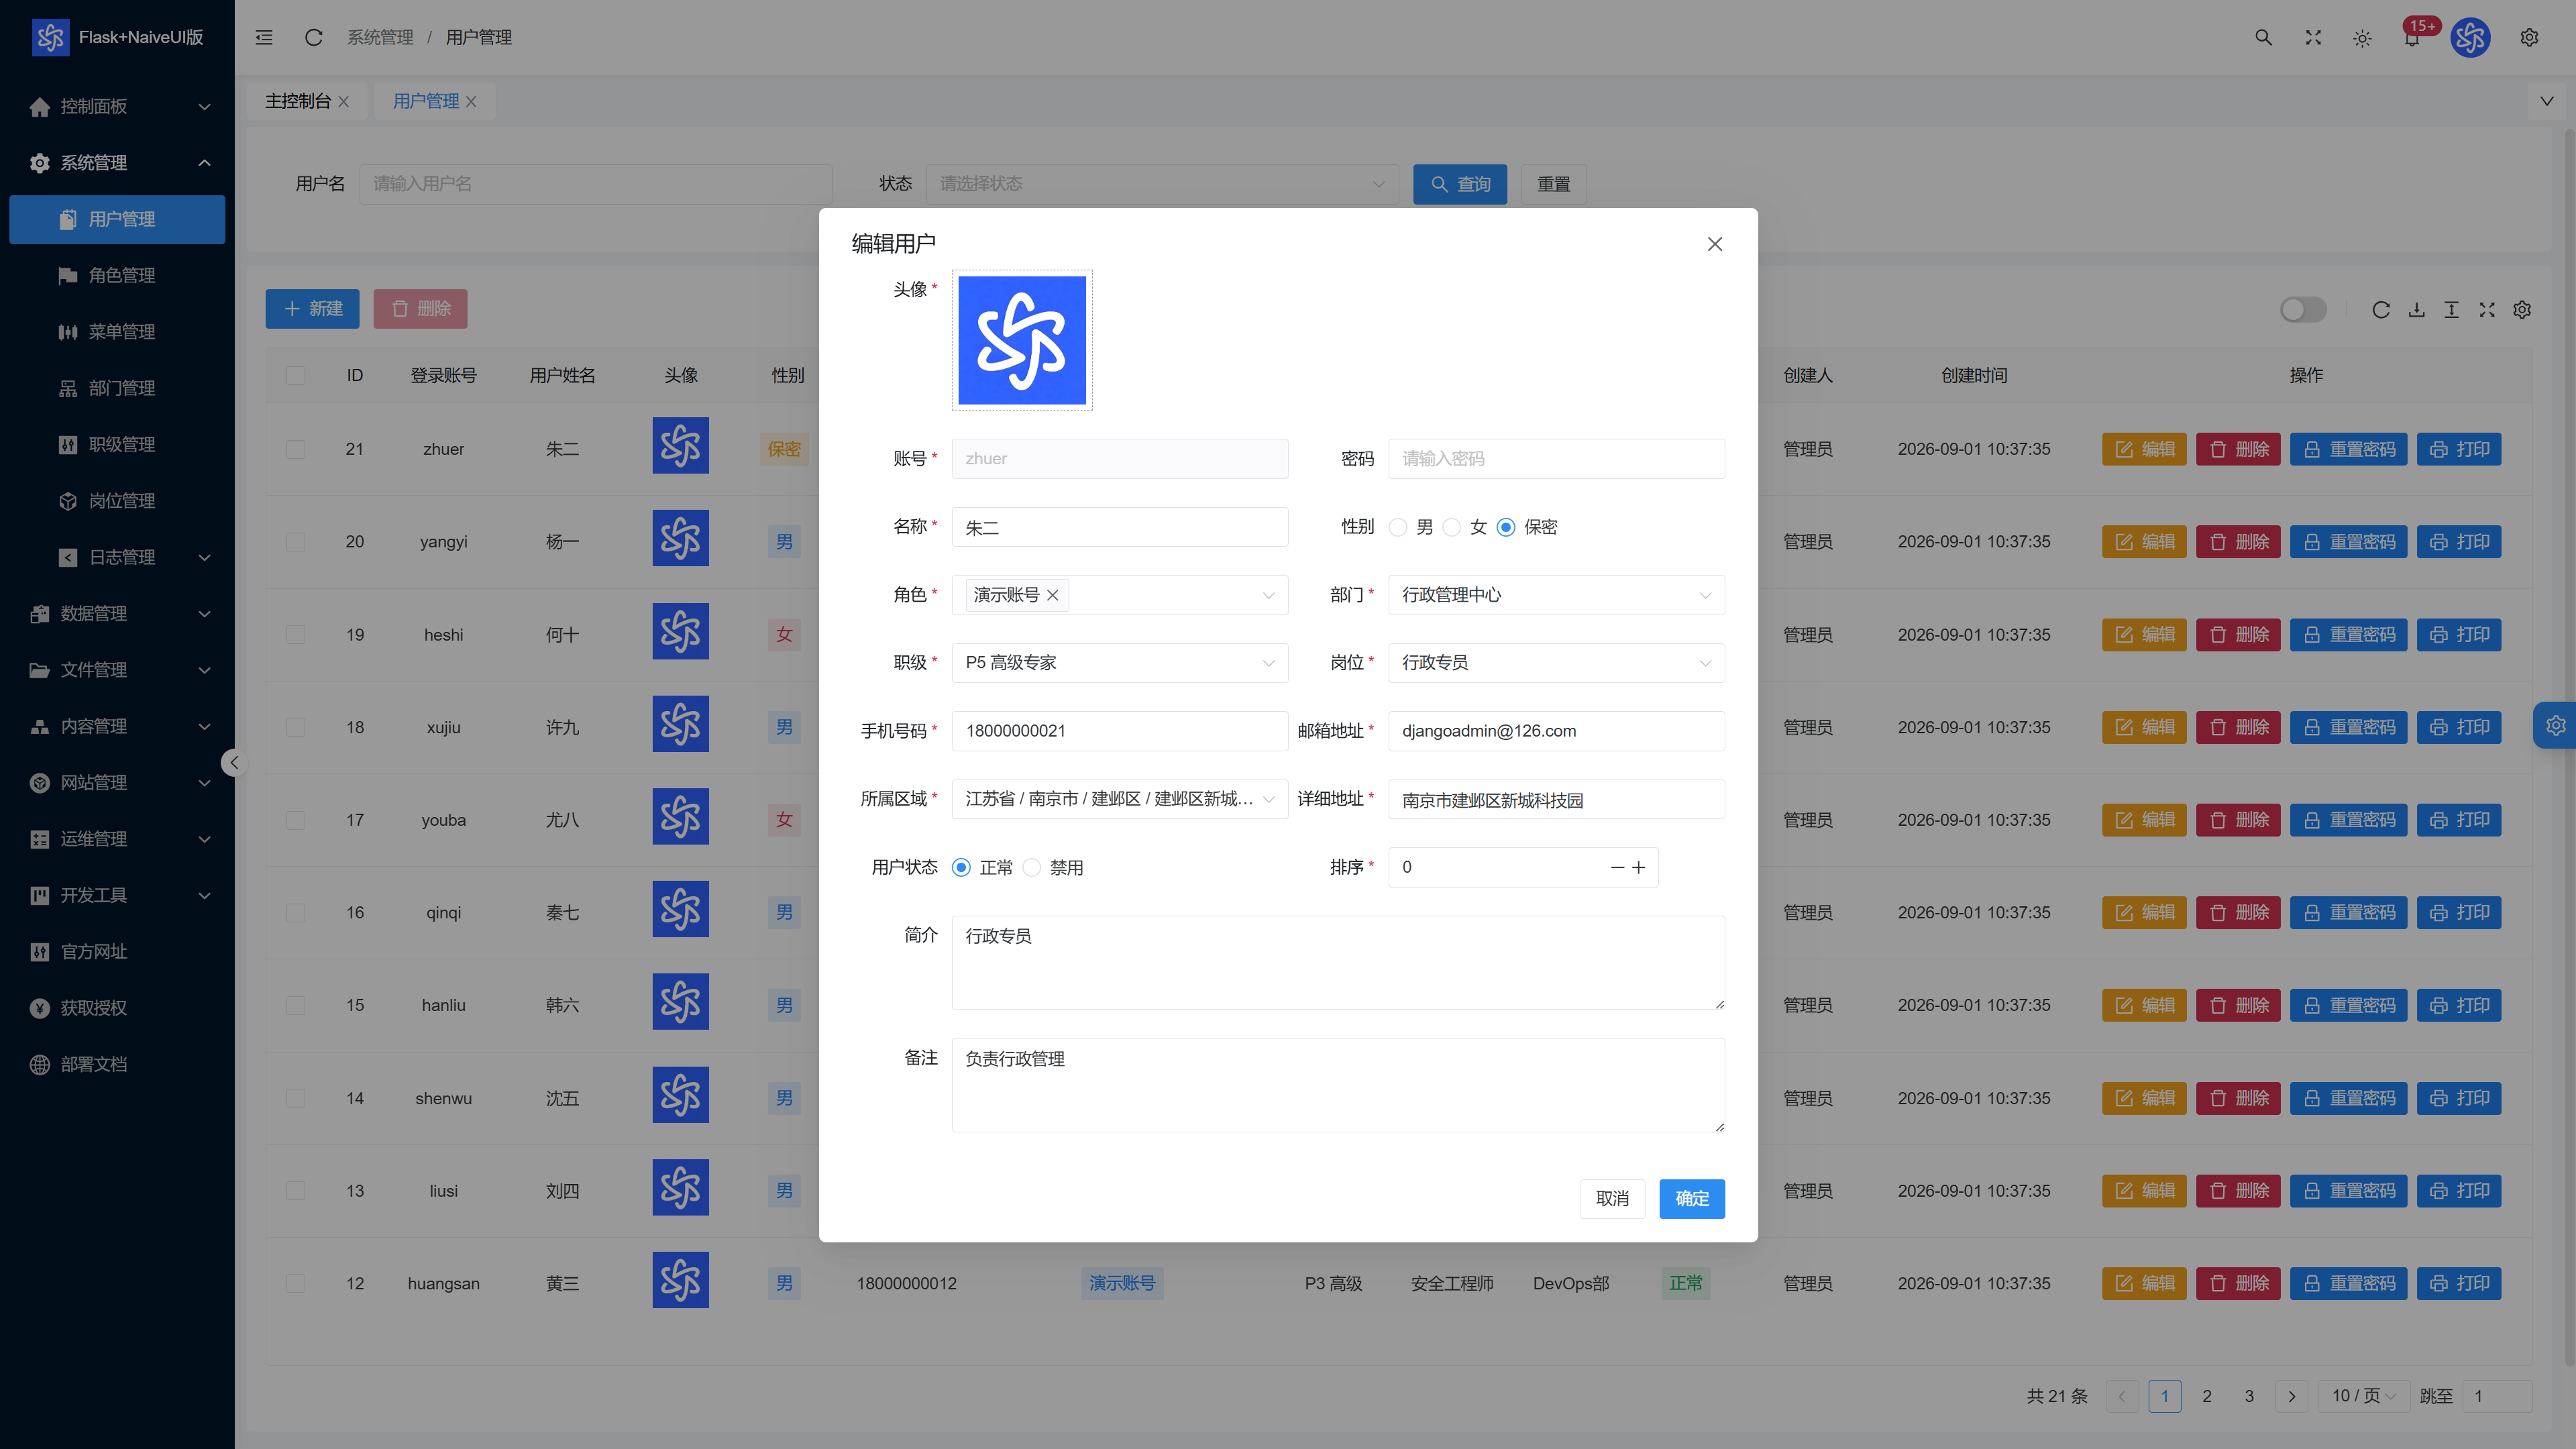This screenshot has width=2576, height=1449.
Task: Open the 职级 dropdown showing P5 高级专家
Action: click(x=1119, y=663)
